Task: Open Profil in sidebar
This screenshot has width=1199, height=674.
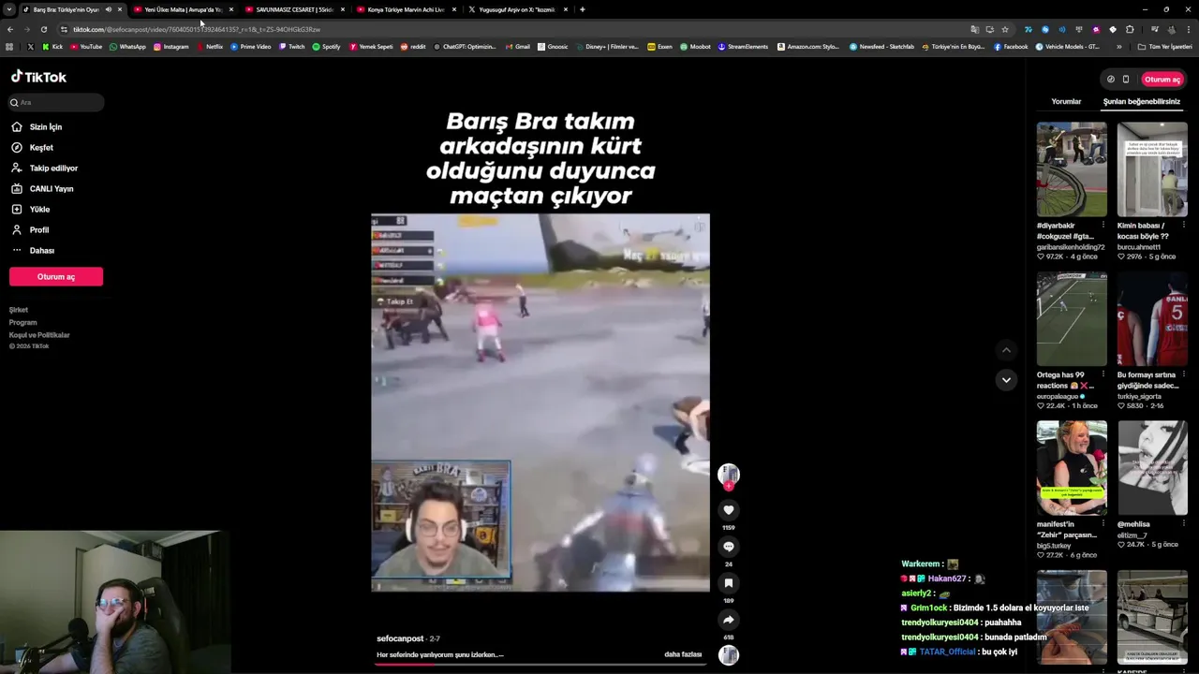Action: [x=38, y=229]
